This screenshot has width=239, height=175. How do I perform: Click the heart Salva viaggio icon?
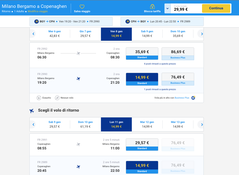tap(82, 6)
